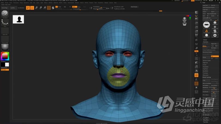Open the Document menu

(x=16, y=3)
